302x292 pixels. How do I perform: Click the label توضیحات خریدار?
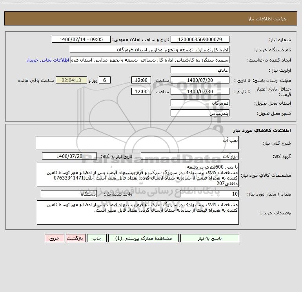coord(275,213)
